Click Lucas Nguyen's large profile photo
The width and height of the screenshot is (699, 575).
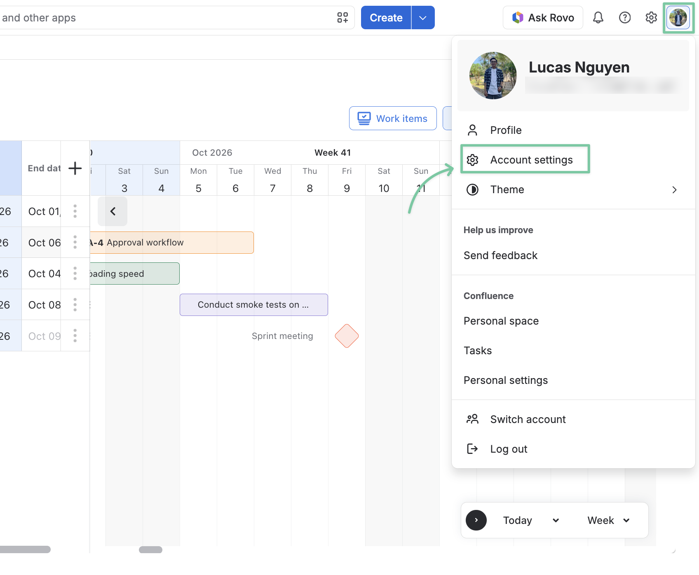pos(493,75)
